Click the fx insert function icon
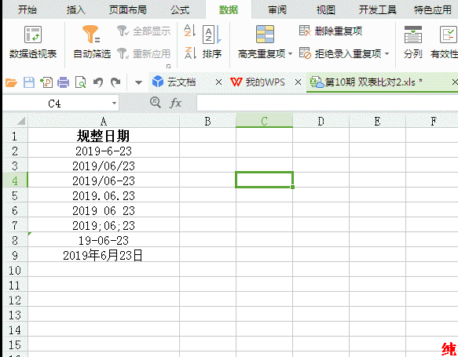This screenshot has height=357, width=458. tap(175, 103)
